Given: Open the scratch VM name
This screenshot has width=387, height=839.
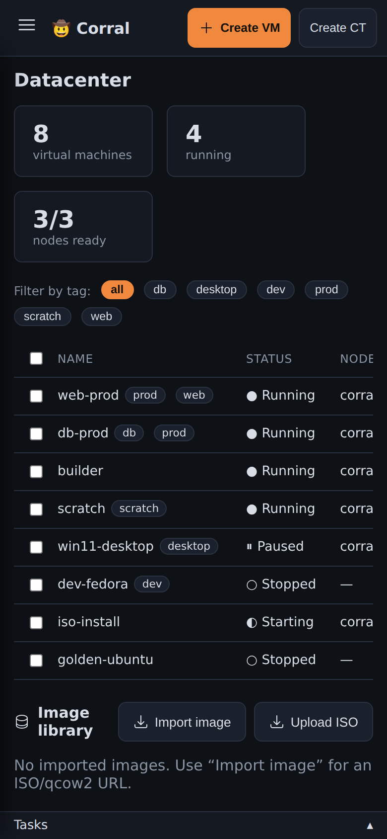Looking at the screenshot, I should (x=81, y=509).
